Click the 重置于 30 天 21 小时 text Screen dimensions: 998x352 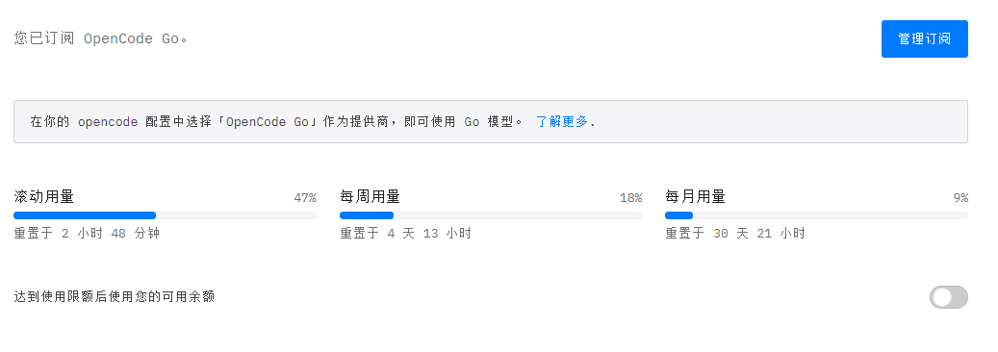tap(735, 234)
